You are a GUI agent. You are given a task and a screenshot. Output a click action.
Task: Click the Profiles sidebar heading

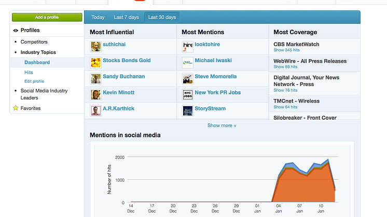(x=30, y=30)
